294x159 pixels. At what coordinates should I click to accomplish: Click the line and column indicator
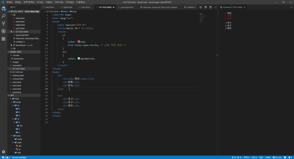pos(237,157)
